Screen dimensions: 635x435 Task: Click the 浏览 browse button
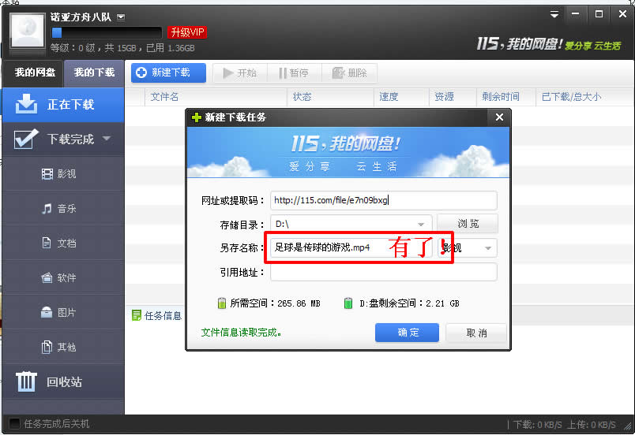click(x=468, y=224)
